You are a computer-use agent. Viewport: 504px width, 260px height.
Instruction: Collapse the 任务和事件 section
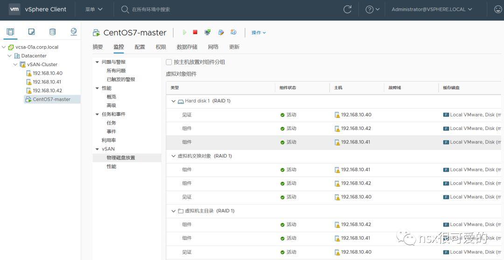click(98, 114)
